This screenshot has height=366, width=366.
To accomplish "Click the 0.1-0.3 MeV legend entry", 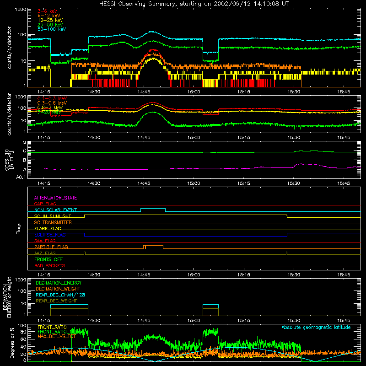I will [52, 98].
